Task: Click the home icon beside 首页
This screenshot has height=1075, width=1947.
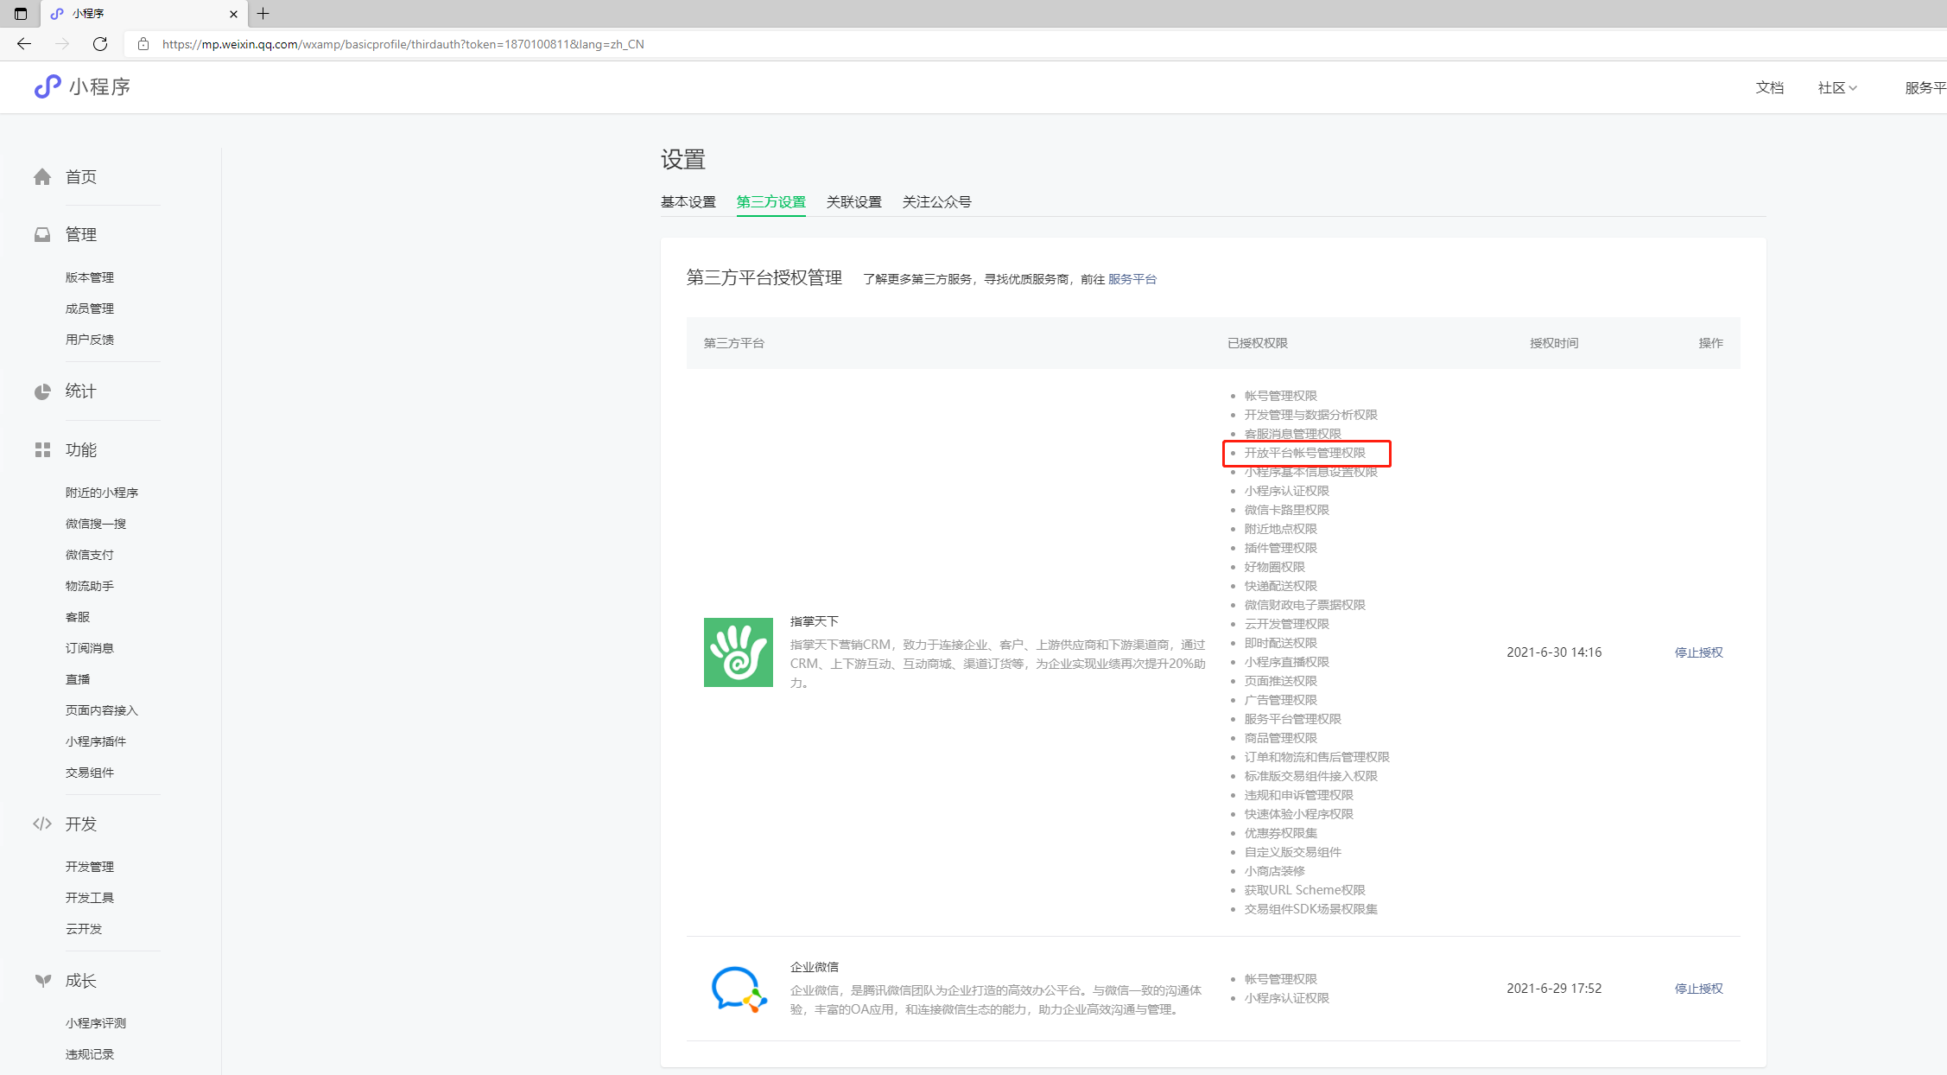Action: pyautogui.click(x=42, y=177)
